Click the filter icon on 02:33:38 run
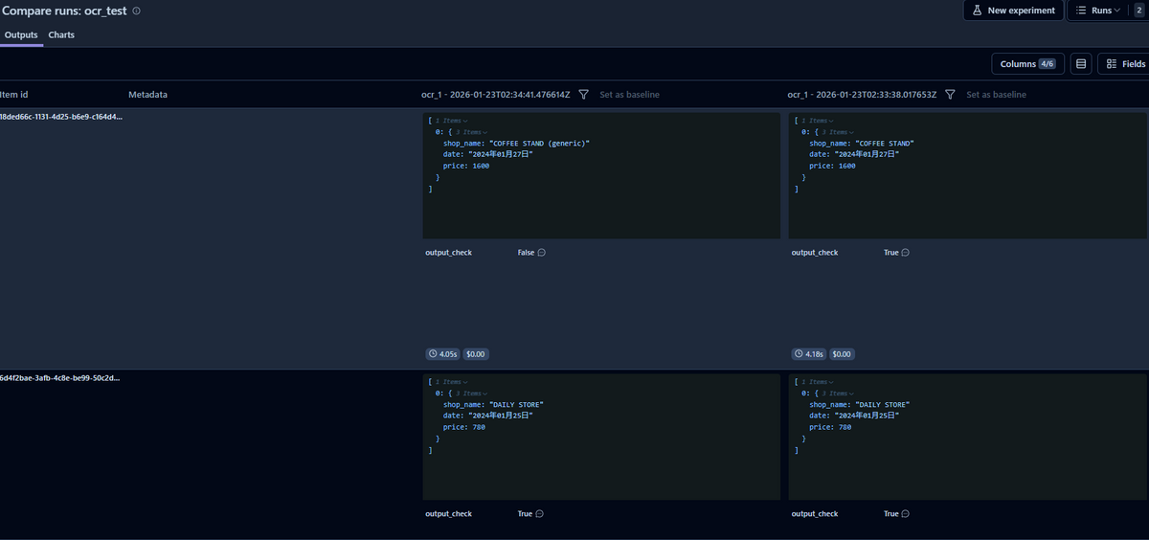 [x=950, y=95]
